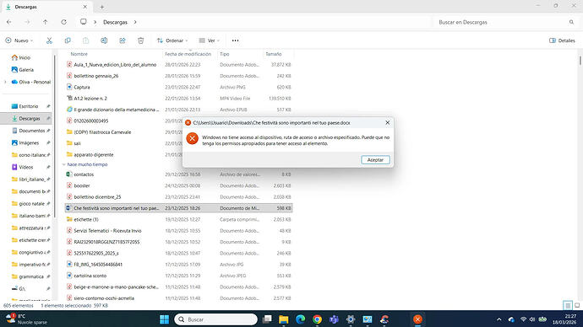Viewport: 583px width, 327px height.
Task: Open the grammatica folder in sidebar
Action: [31, 276]
